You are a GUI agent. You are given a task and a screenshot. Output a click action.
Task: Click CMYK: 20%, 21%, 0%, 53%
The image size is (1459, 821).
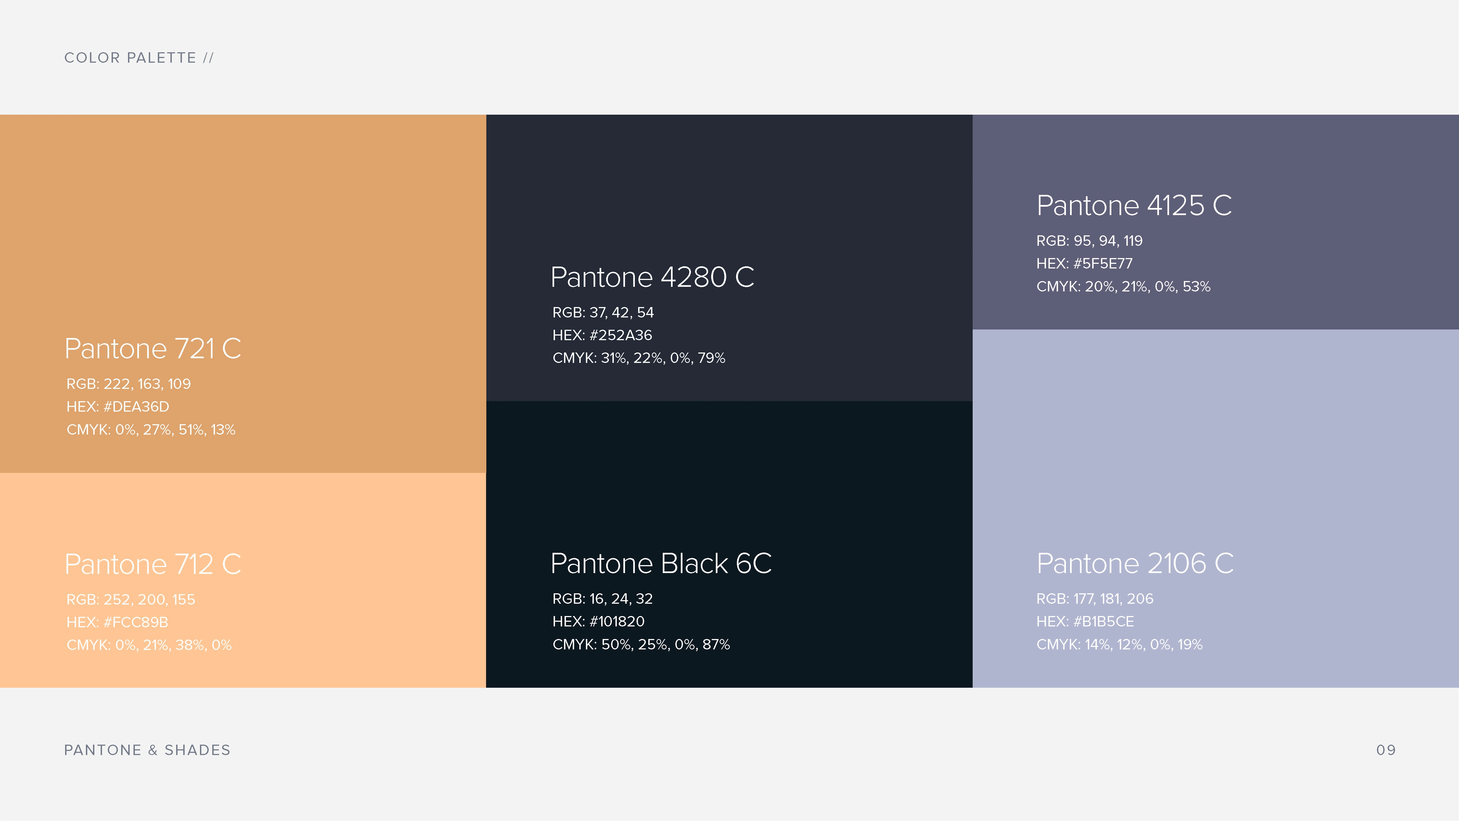[1124, 287]
